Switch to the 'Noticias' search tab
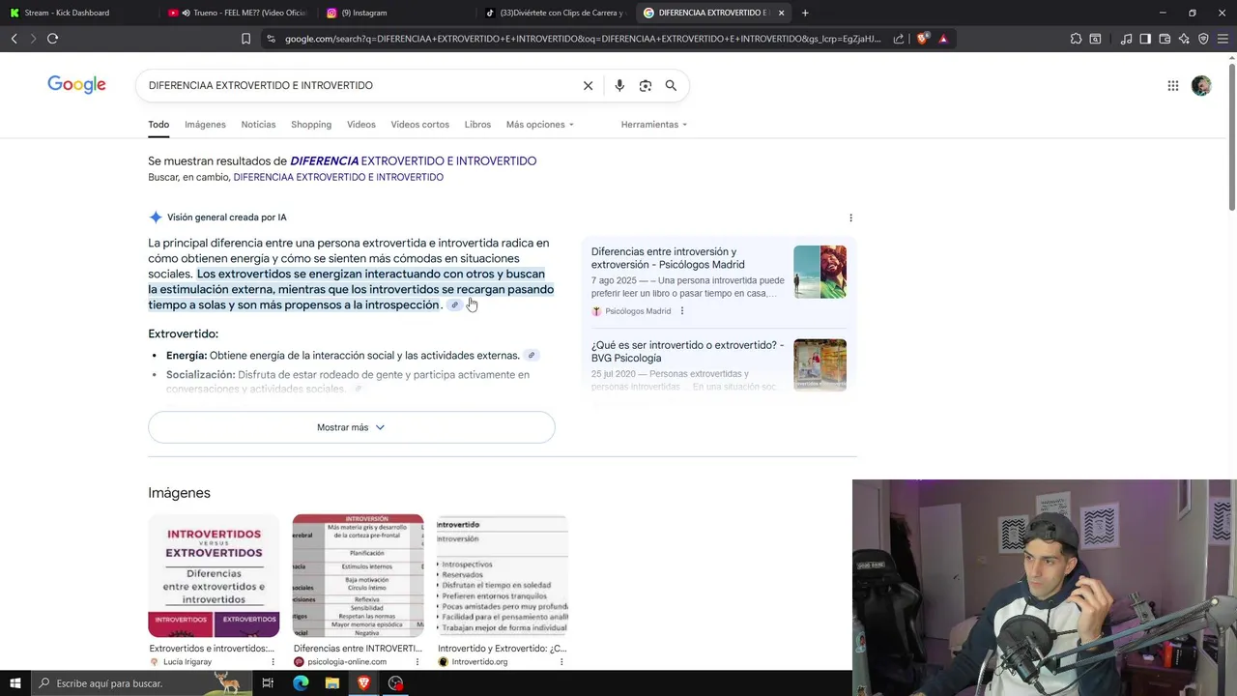Image resolution: width=1237 pixels, height=696 pixels. 258,125
